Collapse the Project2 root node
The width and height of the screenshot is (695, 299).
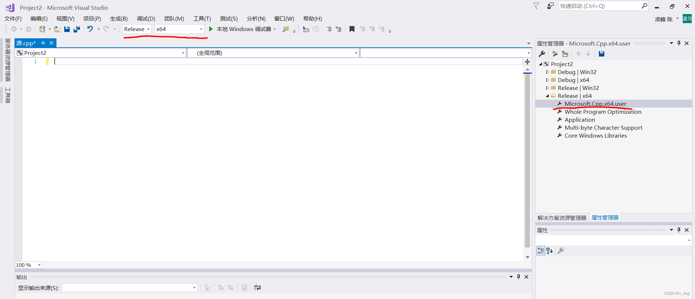tap(540, 64)
